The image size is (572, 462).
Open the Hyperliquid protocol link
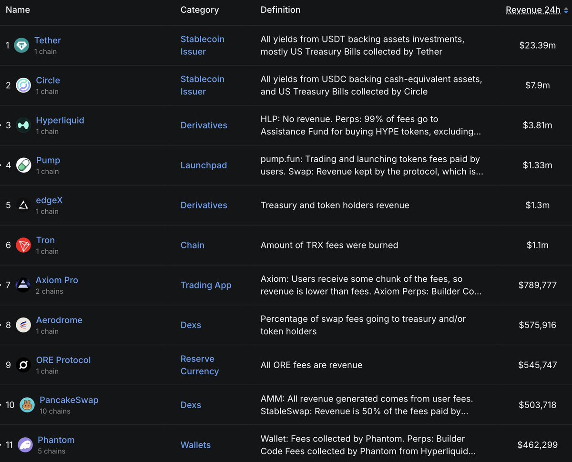[x=60, y=120]
